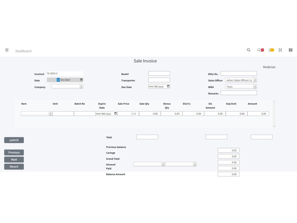The height and width of the screenshot is (223, 297).
Task: Open the notifications bell icon
Action: (271, 50)
